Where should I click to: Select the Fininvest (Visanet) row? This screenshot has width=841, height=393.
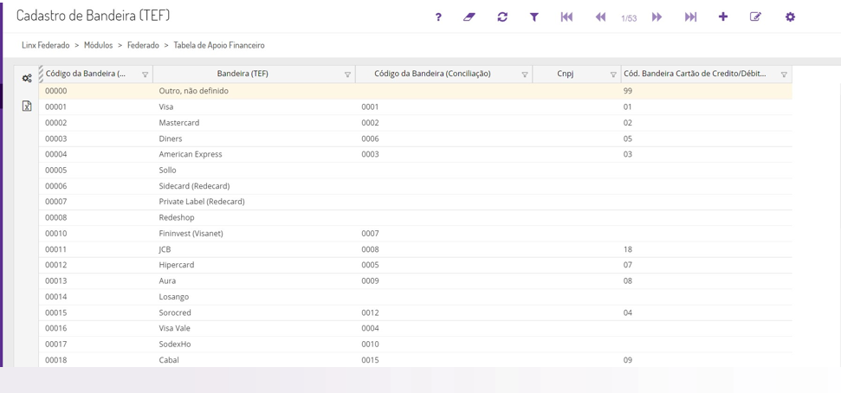coord(415,234)
